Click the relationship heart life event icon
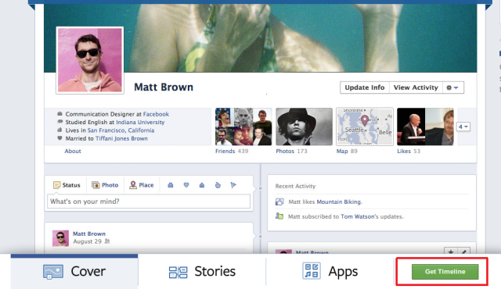This screenshot has width=501, height=289. [186, 185]
